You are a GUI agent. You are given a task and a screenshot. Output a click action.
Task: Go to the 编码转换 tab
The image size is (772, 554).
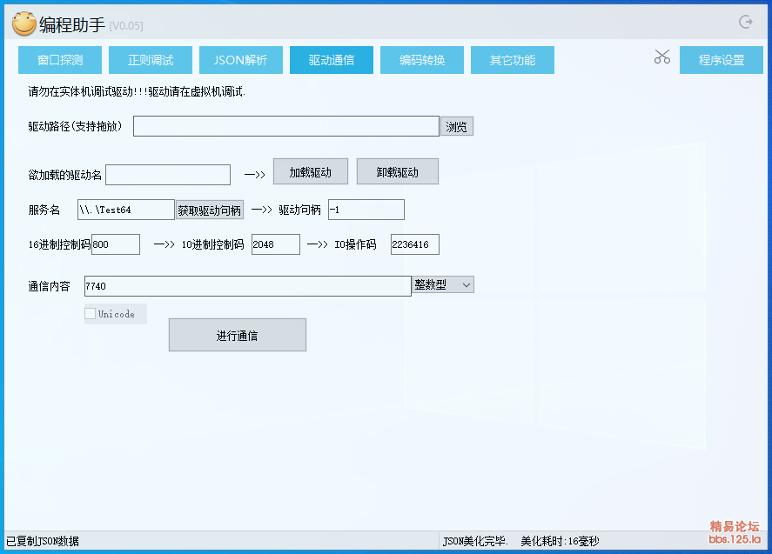coord(422,60)
